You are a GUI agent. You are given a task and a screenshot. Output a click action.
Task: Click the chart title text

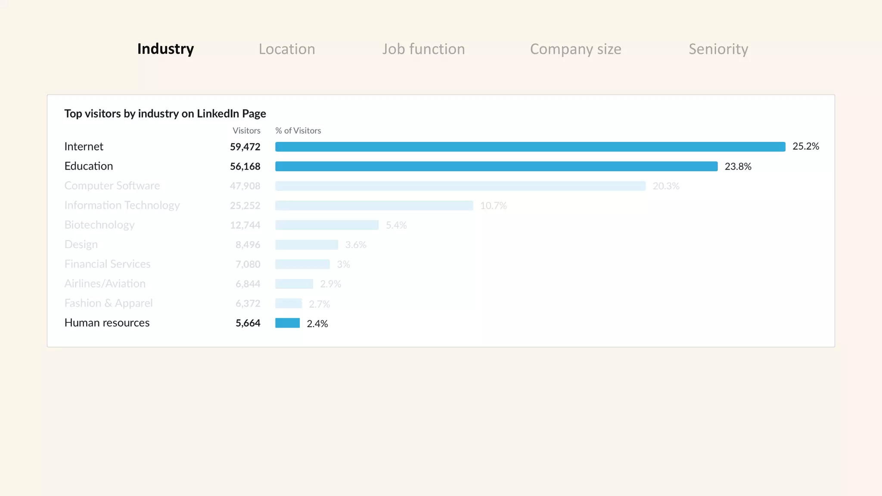coord(165,114)
